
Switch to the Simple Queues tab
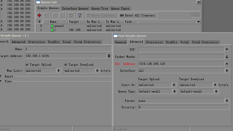pos(48,8)
